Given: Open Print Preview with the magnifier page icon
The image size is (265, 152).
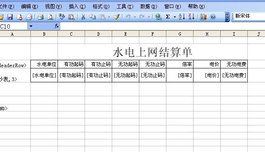Looking at the screenshot, I should (x=50, y=17).
